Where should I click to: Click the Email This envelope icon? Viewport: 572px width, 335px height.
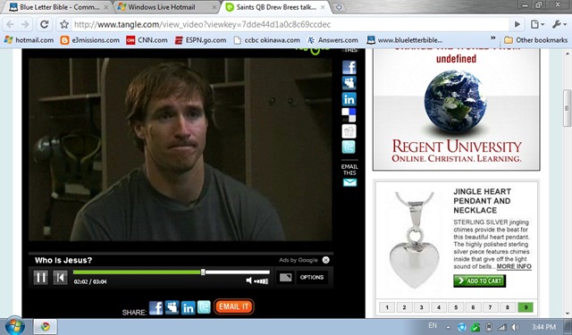tap(349, 182)
